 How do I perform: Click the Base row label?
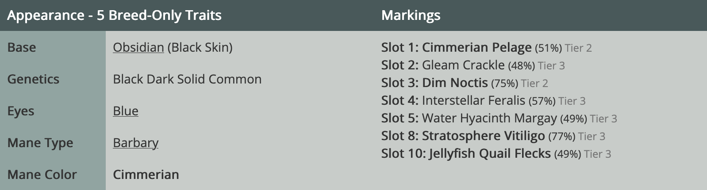tap(22, 47)
